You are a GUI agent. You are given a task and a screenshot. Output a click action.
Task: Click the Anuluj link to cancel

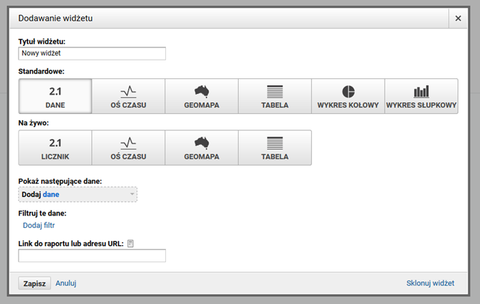point(65,283)
